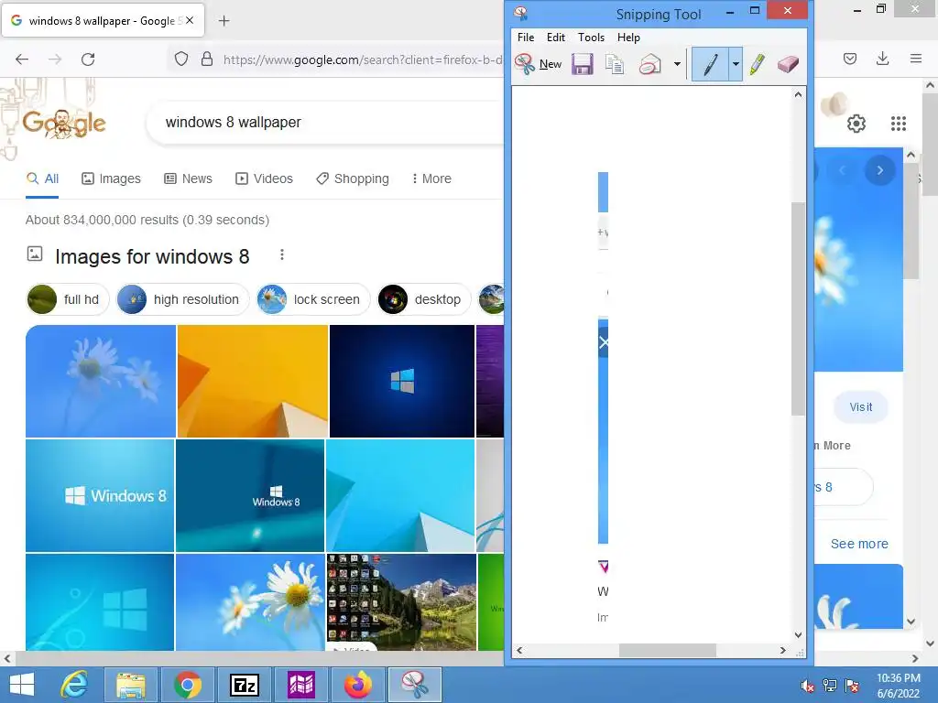
Task: Open the Snipping Tool Help menu
Action: point(628,37)
